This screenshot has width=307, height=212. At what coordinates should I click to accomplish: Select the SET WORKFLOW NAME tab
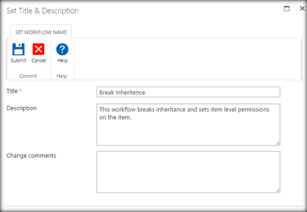click(40, 32)
